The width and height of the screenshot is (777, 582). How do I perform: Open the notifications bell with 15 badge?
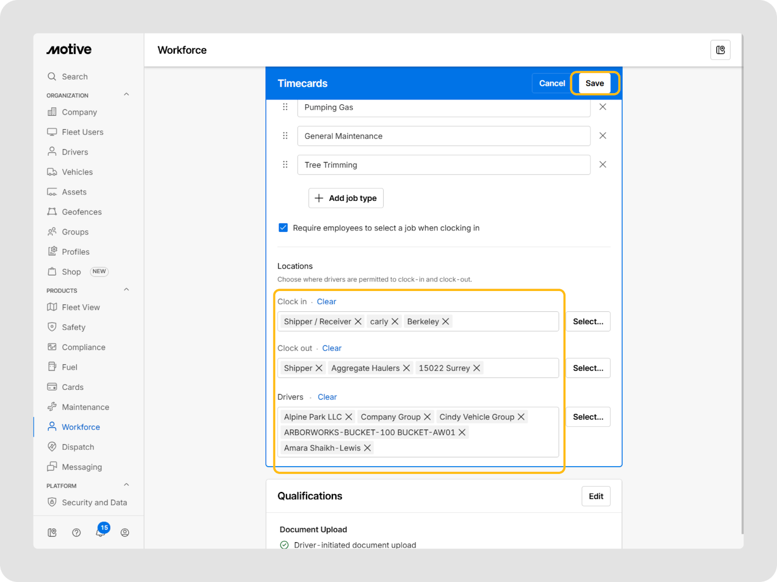pyautogui.click(x=101, y=532)
